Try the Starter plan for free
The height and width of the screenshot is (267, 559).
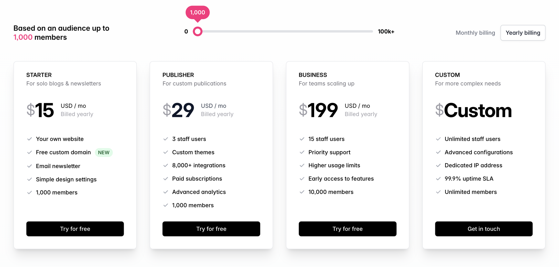pyautogui.click(x=75, y=229)
